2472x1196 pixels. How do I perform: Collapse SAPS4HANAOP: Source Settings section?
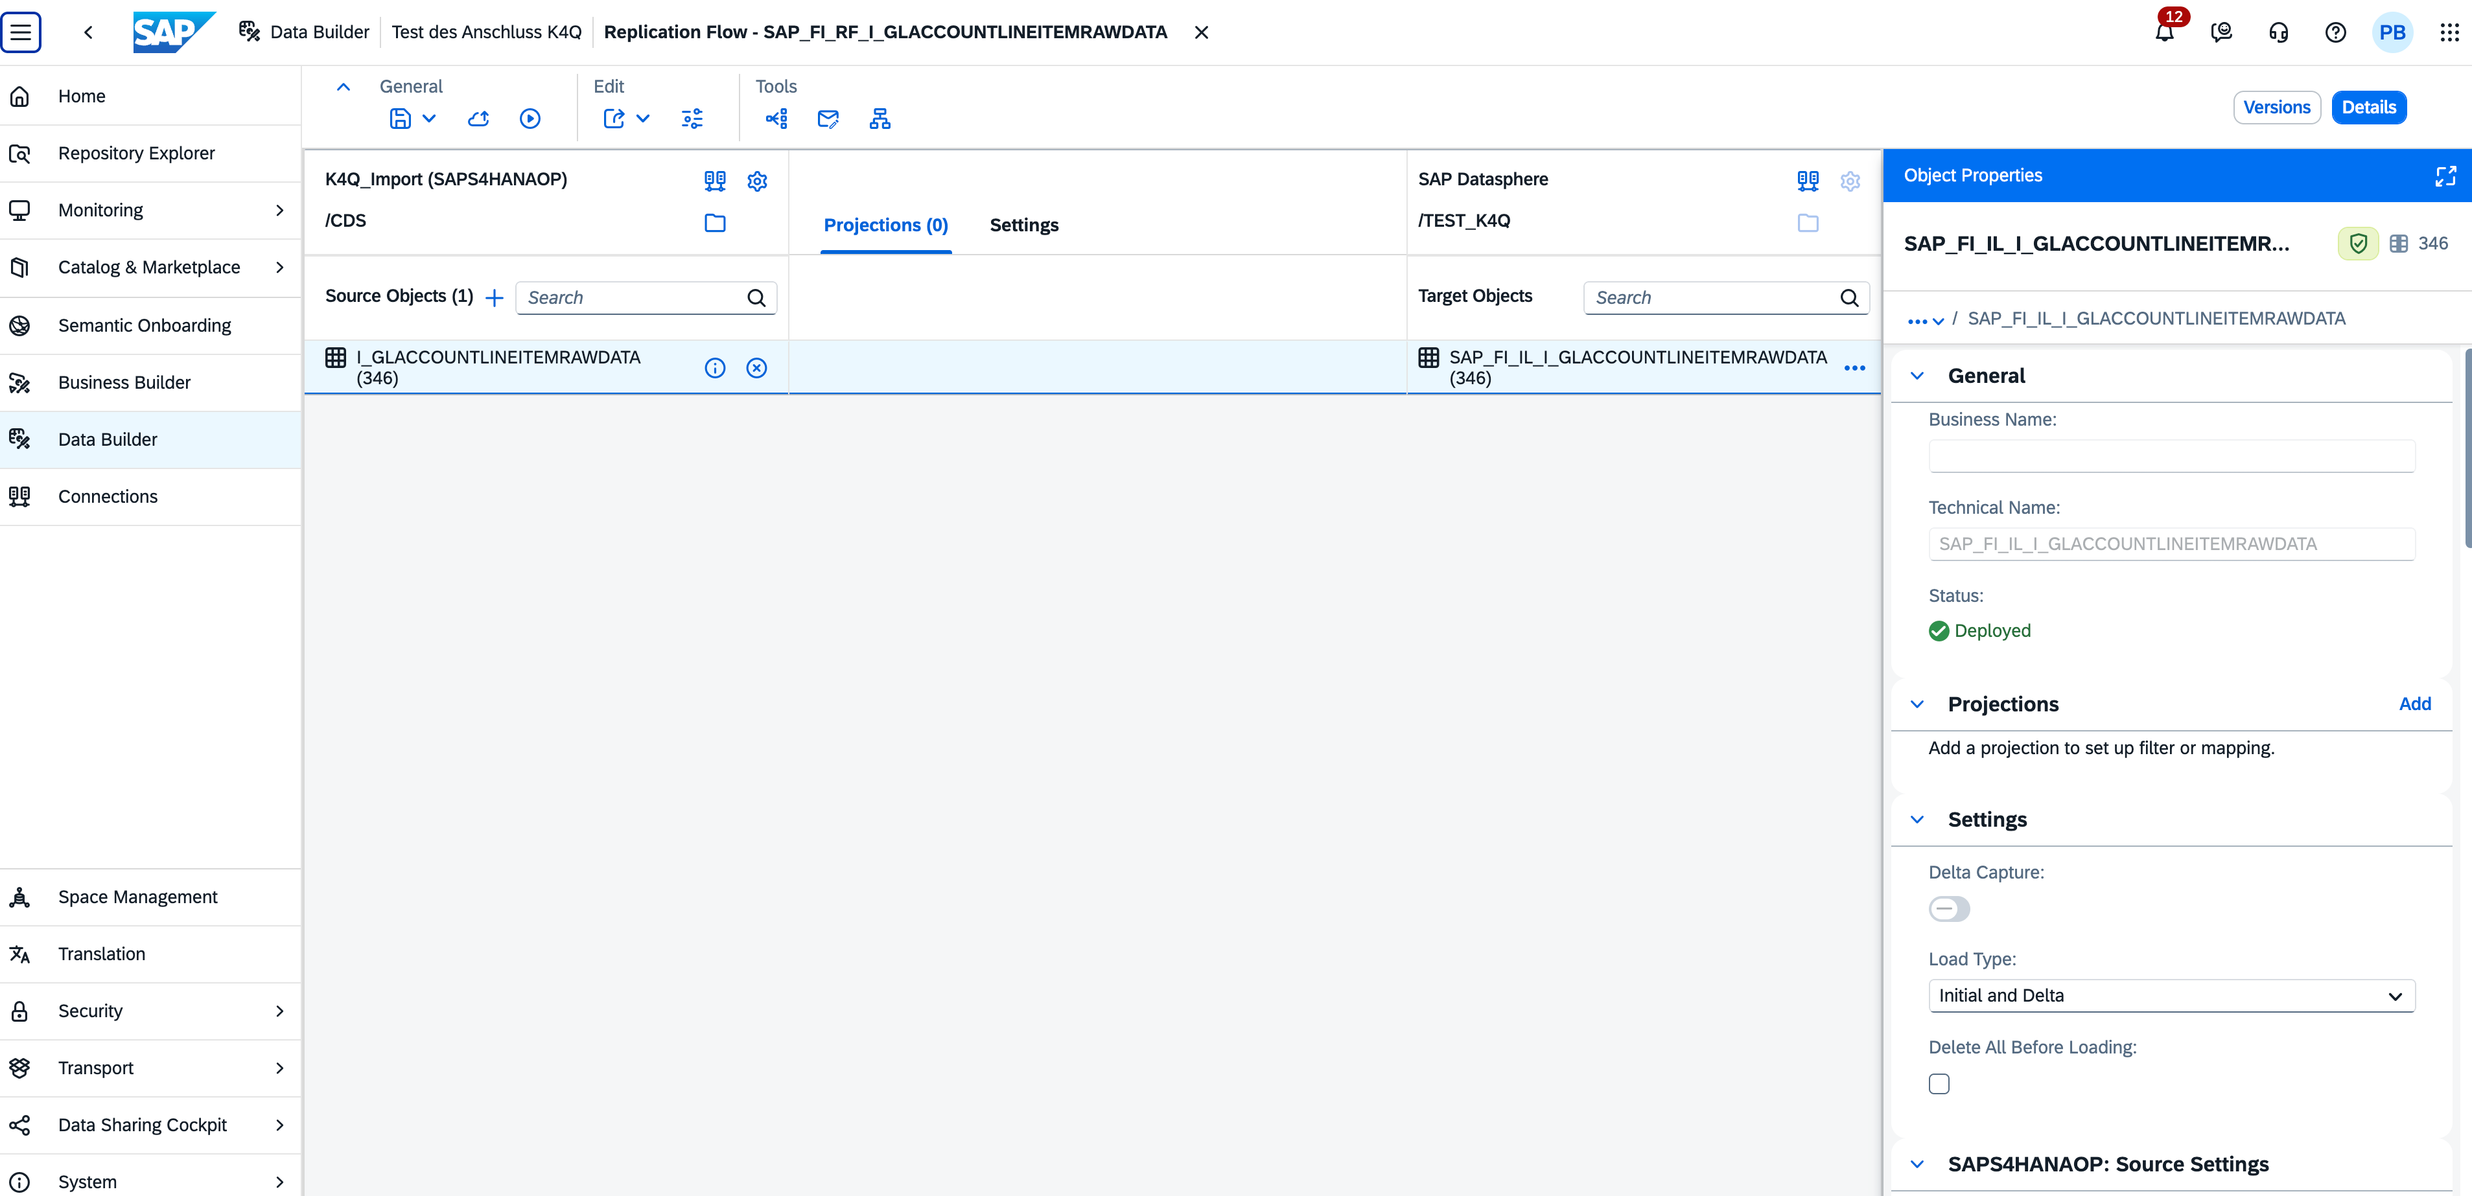tap(1917, 1164)
